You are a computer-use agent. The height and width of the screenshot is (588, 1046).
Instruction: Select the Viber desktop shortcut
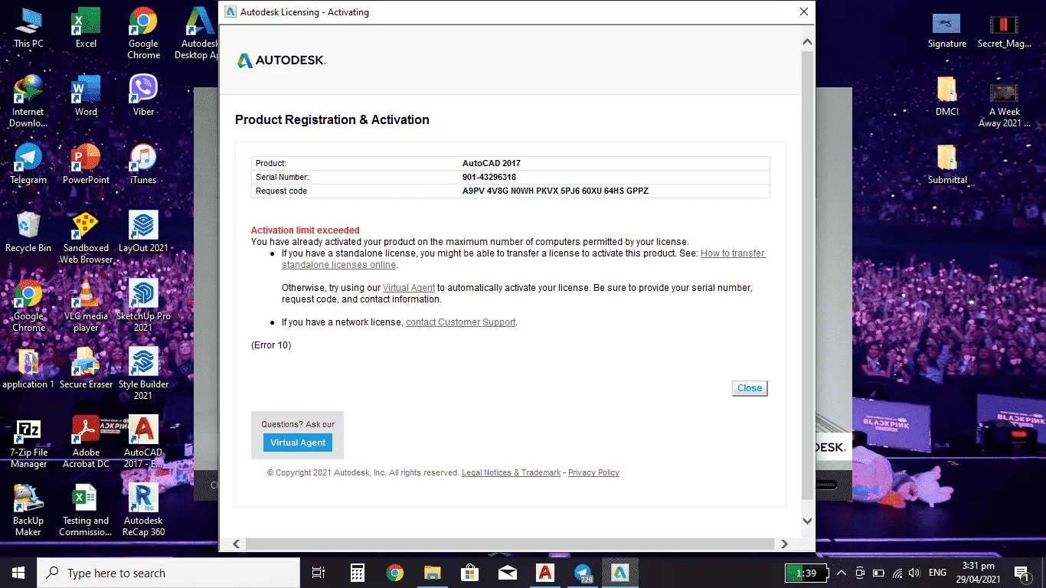[x=143, y=96]
